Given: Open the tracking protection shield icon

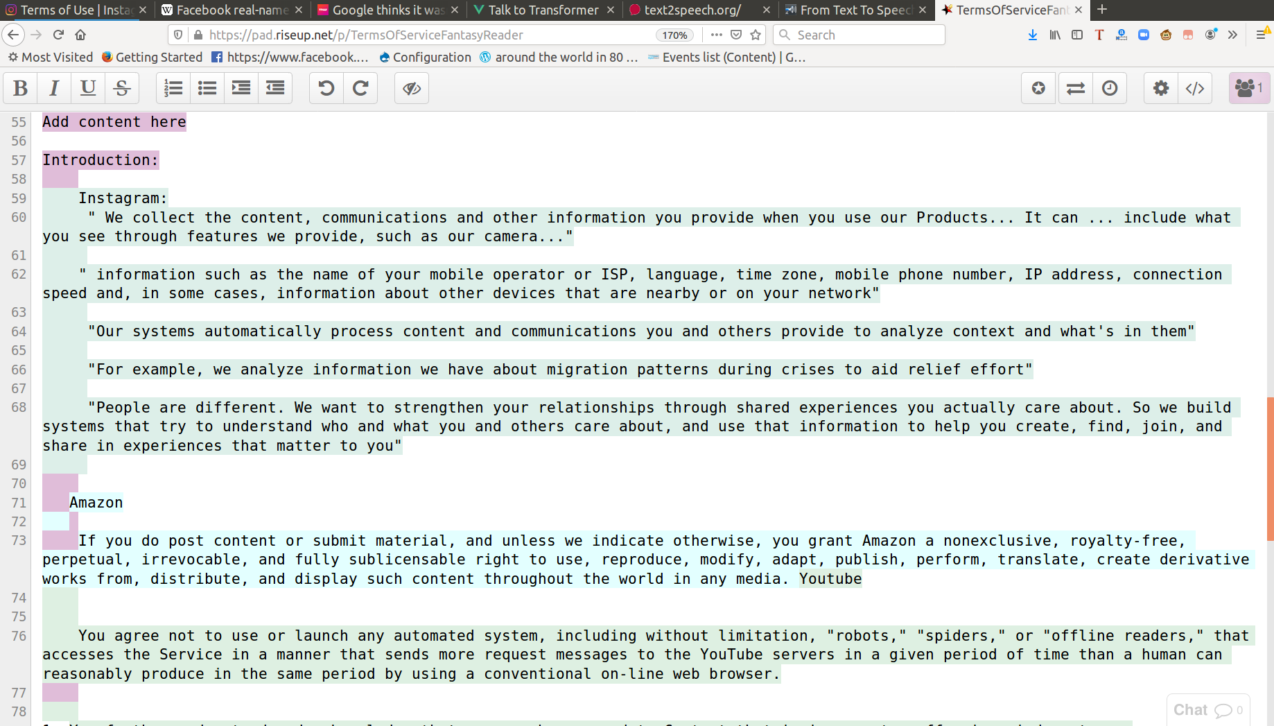Looking at the screenshot, I should tap(178, 35).
